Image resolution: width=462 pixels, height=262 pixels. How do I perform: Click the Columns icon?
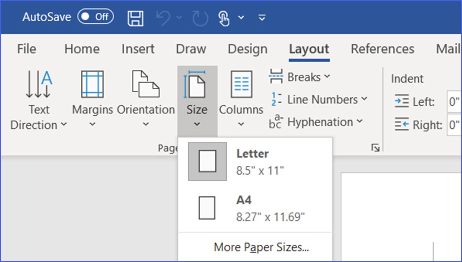[x=241, y=84]
